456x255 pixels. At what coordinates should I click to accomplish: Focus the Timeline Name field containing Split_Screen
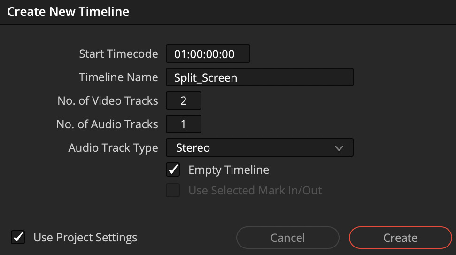pos(259,77)
